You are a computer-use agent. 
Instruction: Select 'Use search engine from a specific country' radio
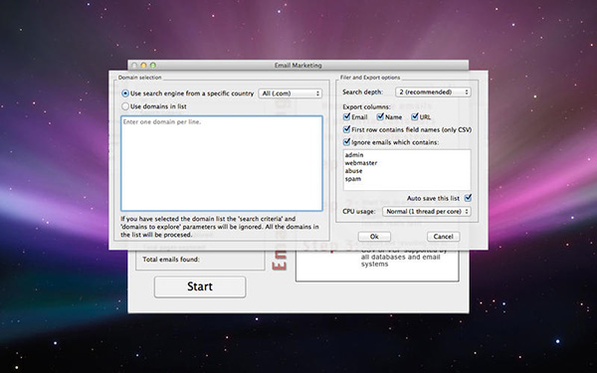click(125, 93)
